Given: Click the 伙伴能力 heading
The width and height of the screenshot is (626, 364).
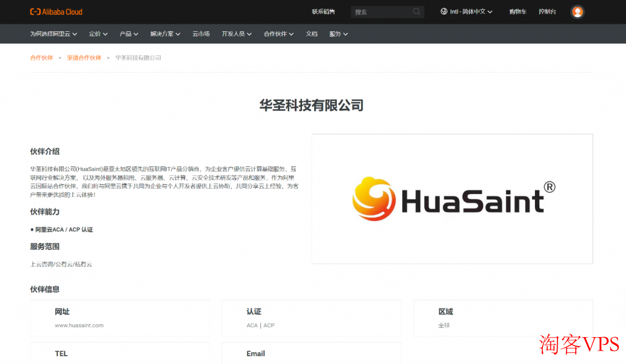Looking at the screenshot, I should coord(45,212).
